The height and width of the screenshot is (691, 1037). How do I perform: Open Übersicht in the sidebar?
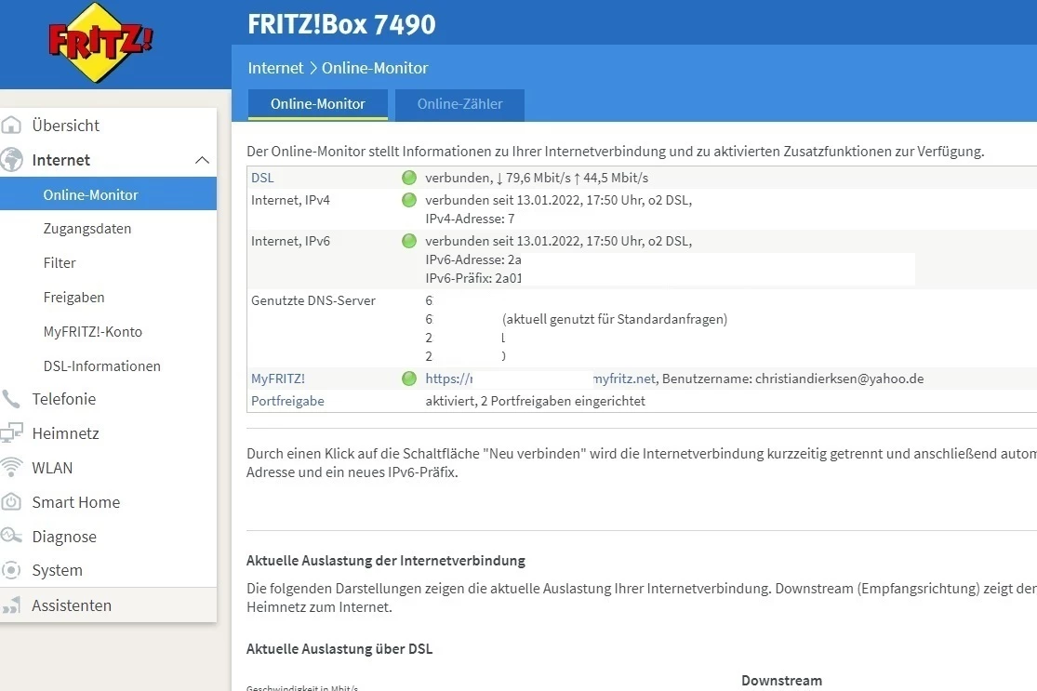tap(65, 125)
